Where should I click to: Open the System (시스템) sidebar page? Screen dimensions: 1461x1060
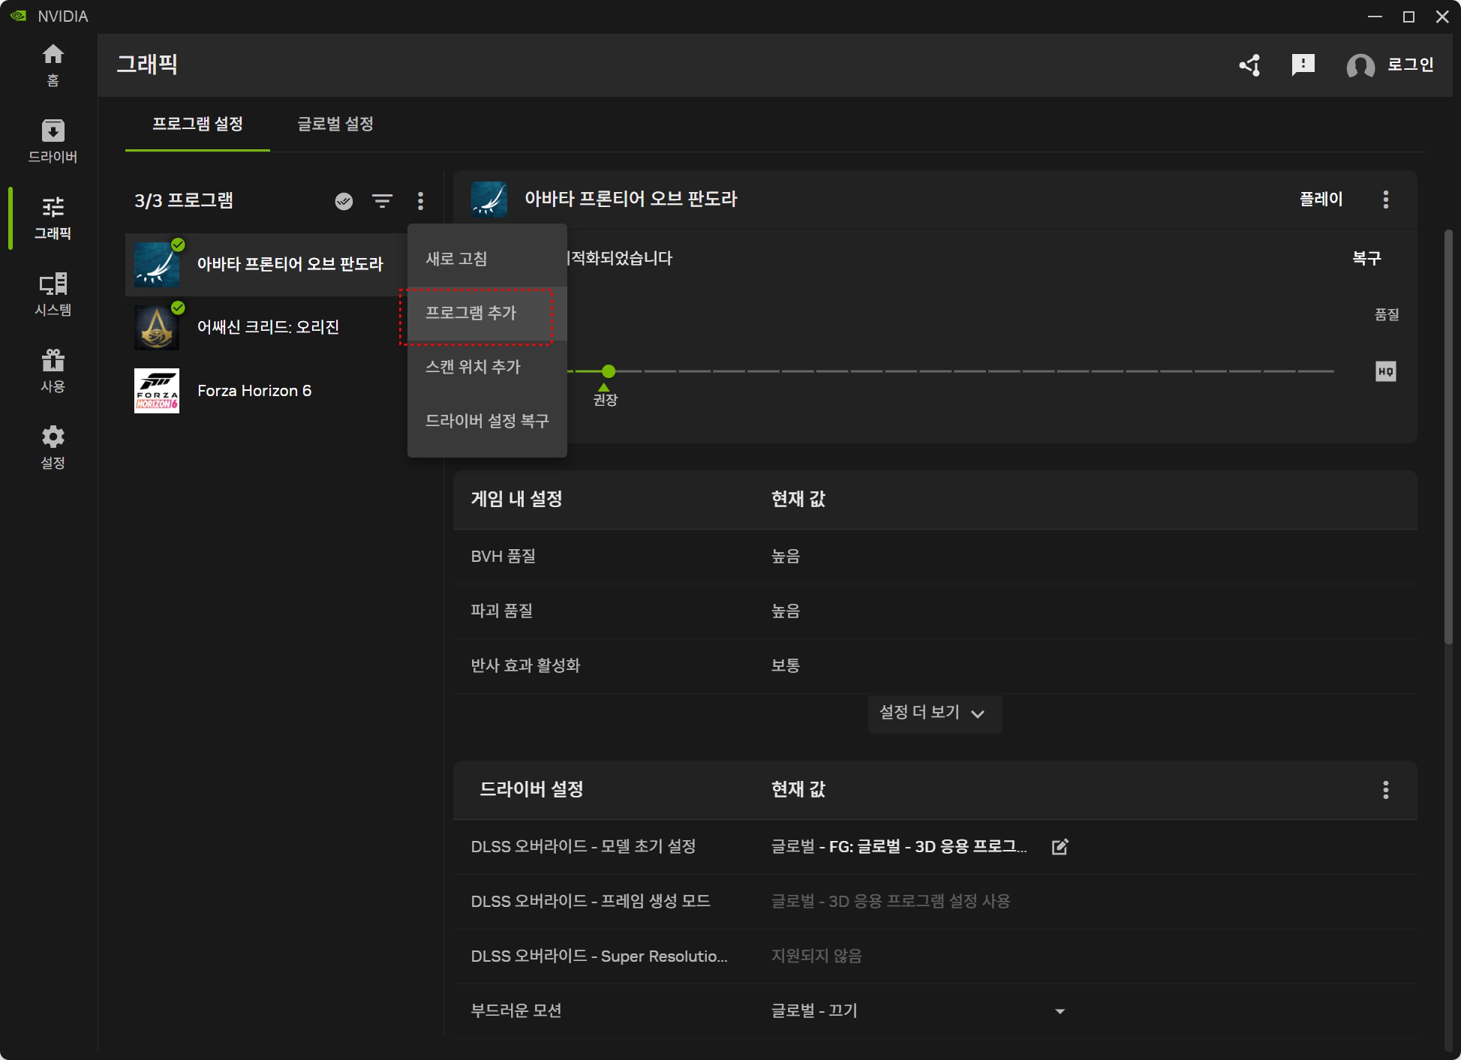(x=53, y=294)
